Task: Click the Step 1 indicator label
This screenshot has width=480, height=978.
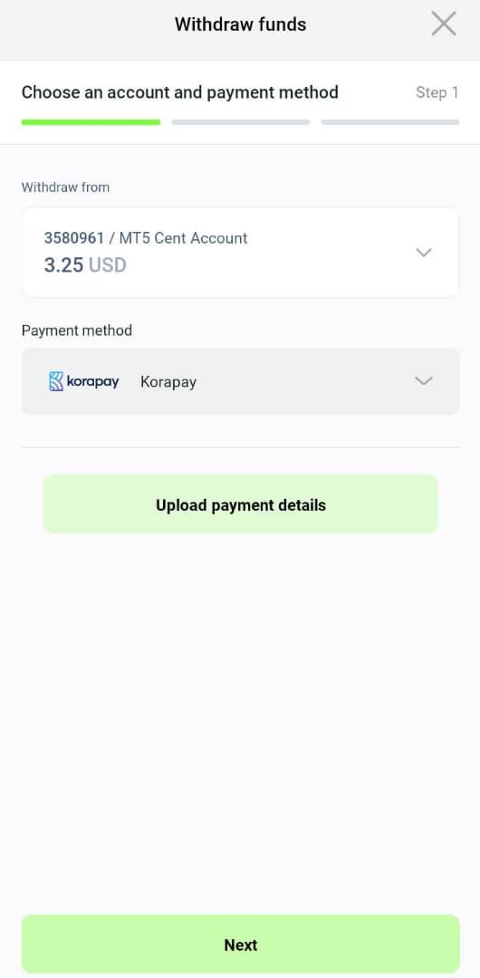Action: pos(437,93)
